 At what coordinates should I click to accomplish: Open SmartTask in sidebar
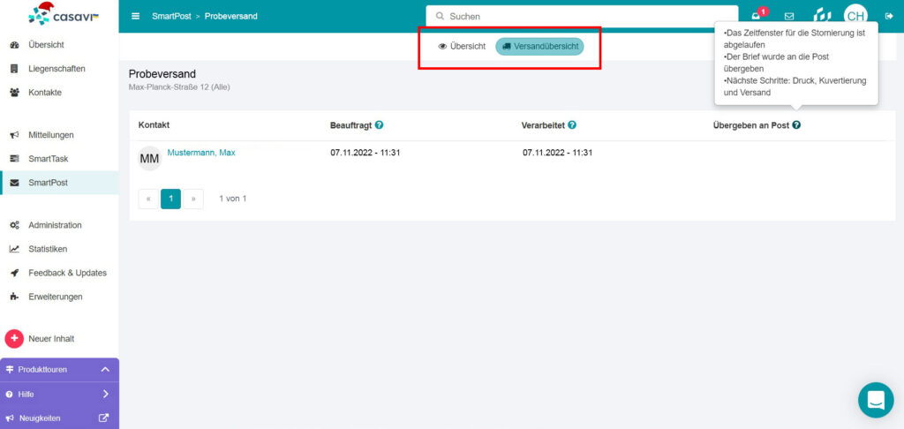click(48, 159)
